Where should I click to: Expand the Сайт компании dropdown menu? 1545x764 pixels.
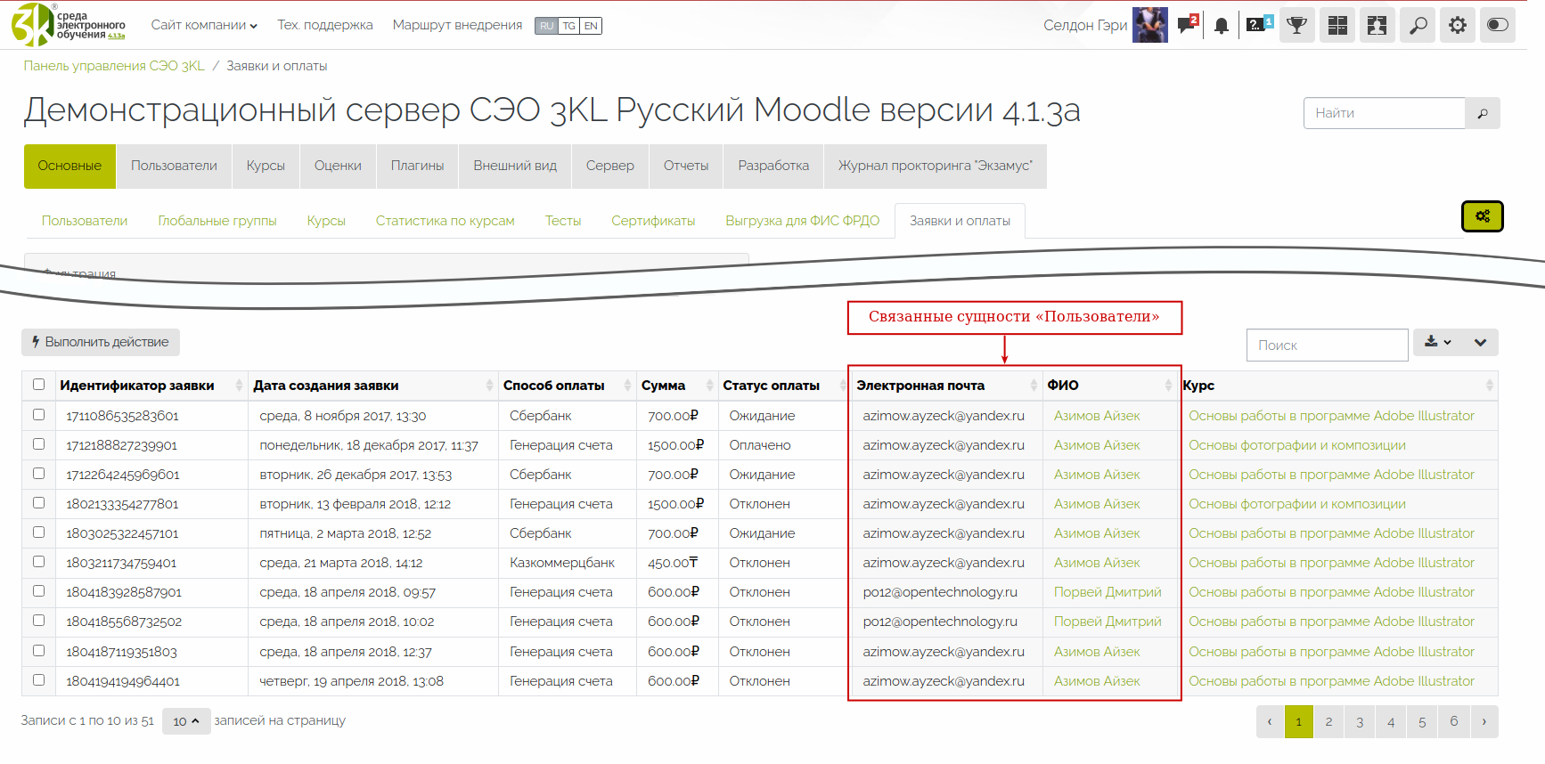pyautogui.click(x=204, y=26)
